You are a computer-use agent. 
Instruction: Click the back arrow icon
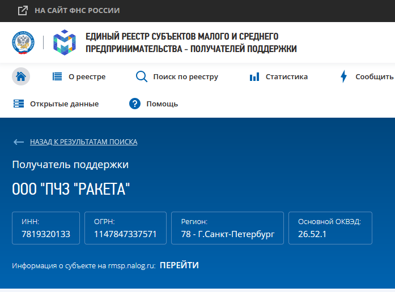click(x=19, y=142)
